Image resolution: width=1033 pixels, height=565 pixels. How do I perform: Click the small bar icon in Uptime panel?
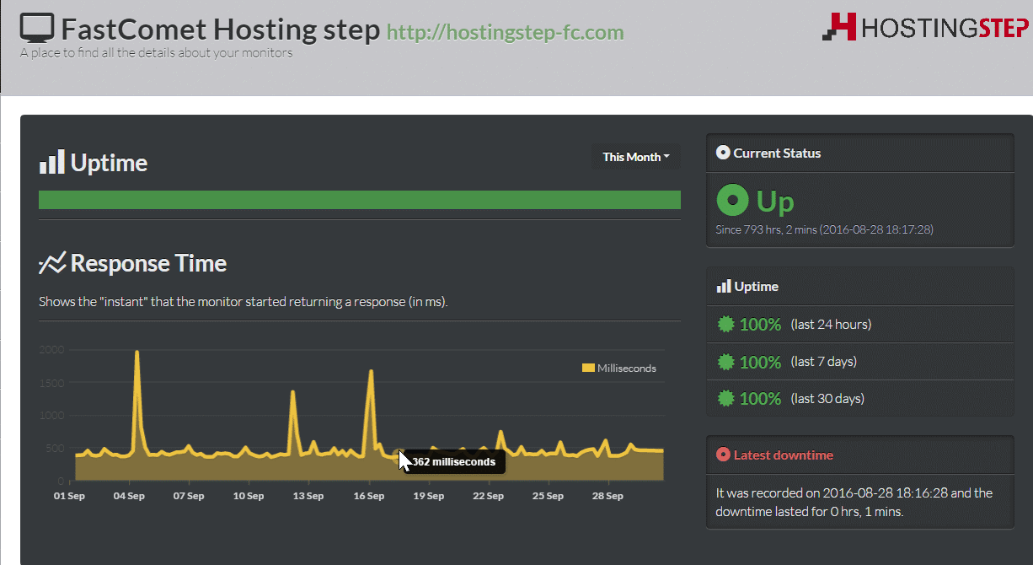click(x=724, y=287)
